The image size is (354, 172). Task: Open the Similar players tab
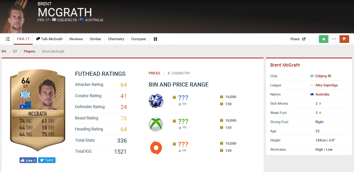tap(95, 39)
